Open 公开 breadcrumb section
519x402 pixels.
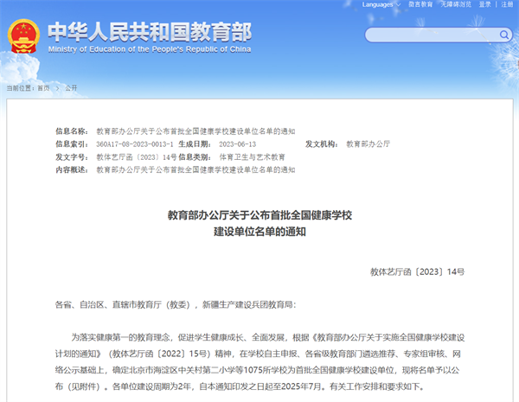coord(71,88)
